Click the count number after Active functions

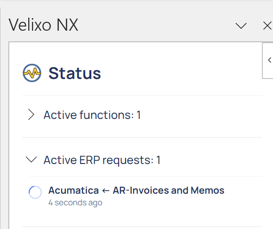139,115
